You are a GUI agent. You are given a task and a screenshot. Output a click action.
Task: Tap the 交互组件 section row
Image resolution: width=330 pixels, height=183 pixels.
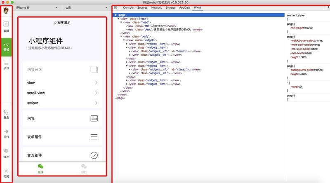(62, 155)
